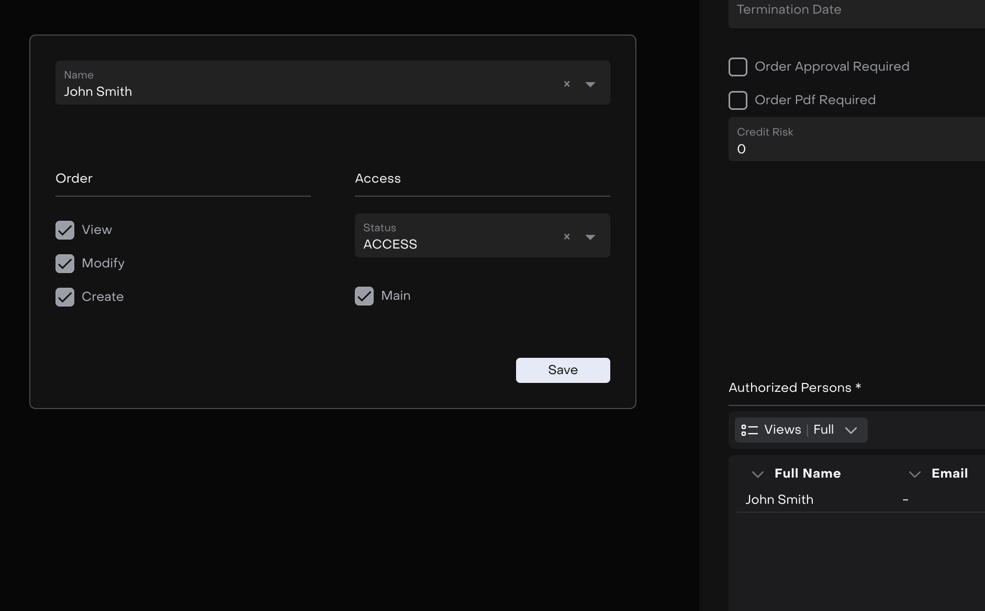
Task: Click the list icon in the Views selector
Action: (x=749, y=430)
